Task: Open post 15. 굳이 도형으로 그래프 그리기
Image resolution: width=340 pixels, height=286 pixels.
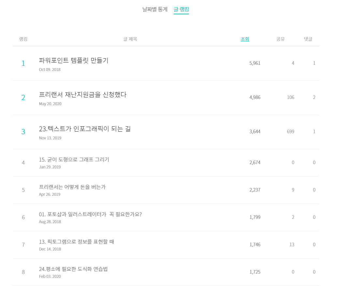Action: 74,160
